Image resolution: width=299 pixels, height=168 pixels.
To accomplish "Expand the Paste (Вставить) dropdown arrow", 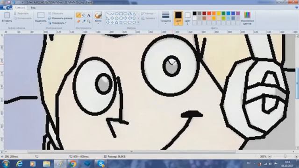I will click(x=7, y=23).
